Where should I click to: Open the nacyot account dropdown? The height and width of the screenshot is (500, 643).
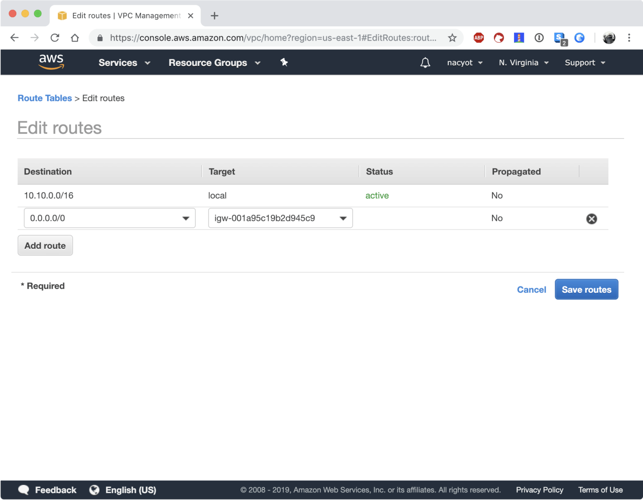(465, 62)
